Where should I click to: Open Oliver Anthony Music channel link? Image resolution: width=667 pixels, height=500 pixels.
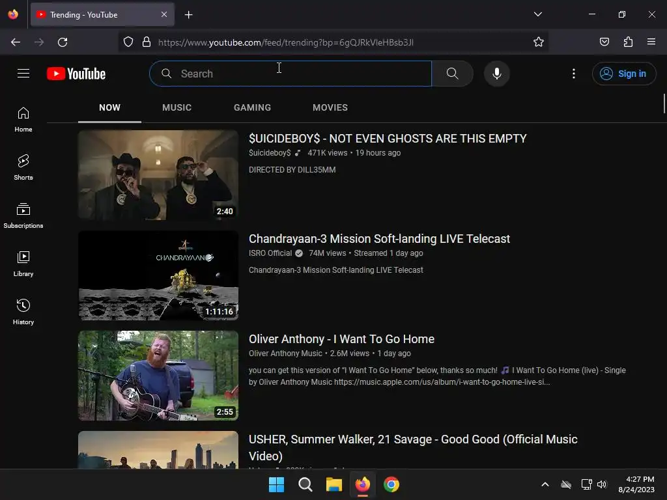pos(285,354)
